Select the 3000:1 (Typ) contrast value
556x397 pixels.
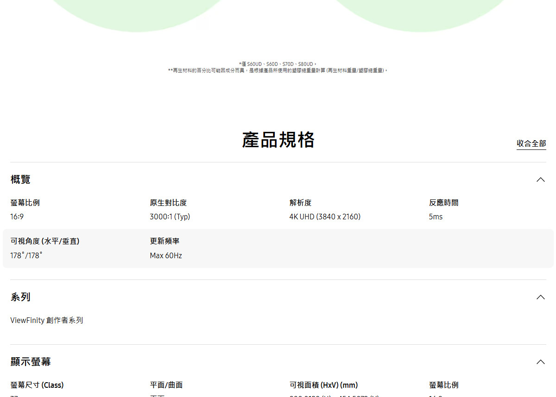click(x=170, y=217)
